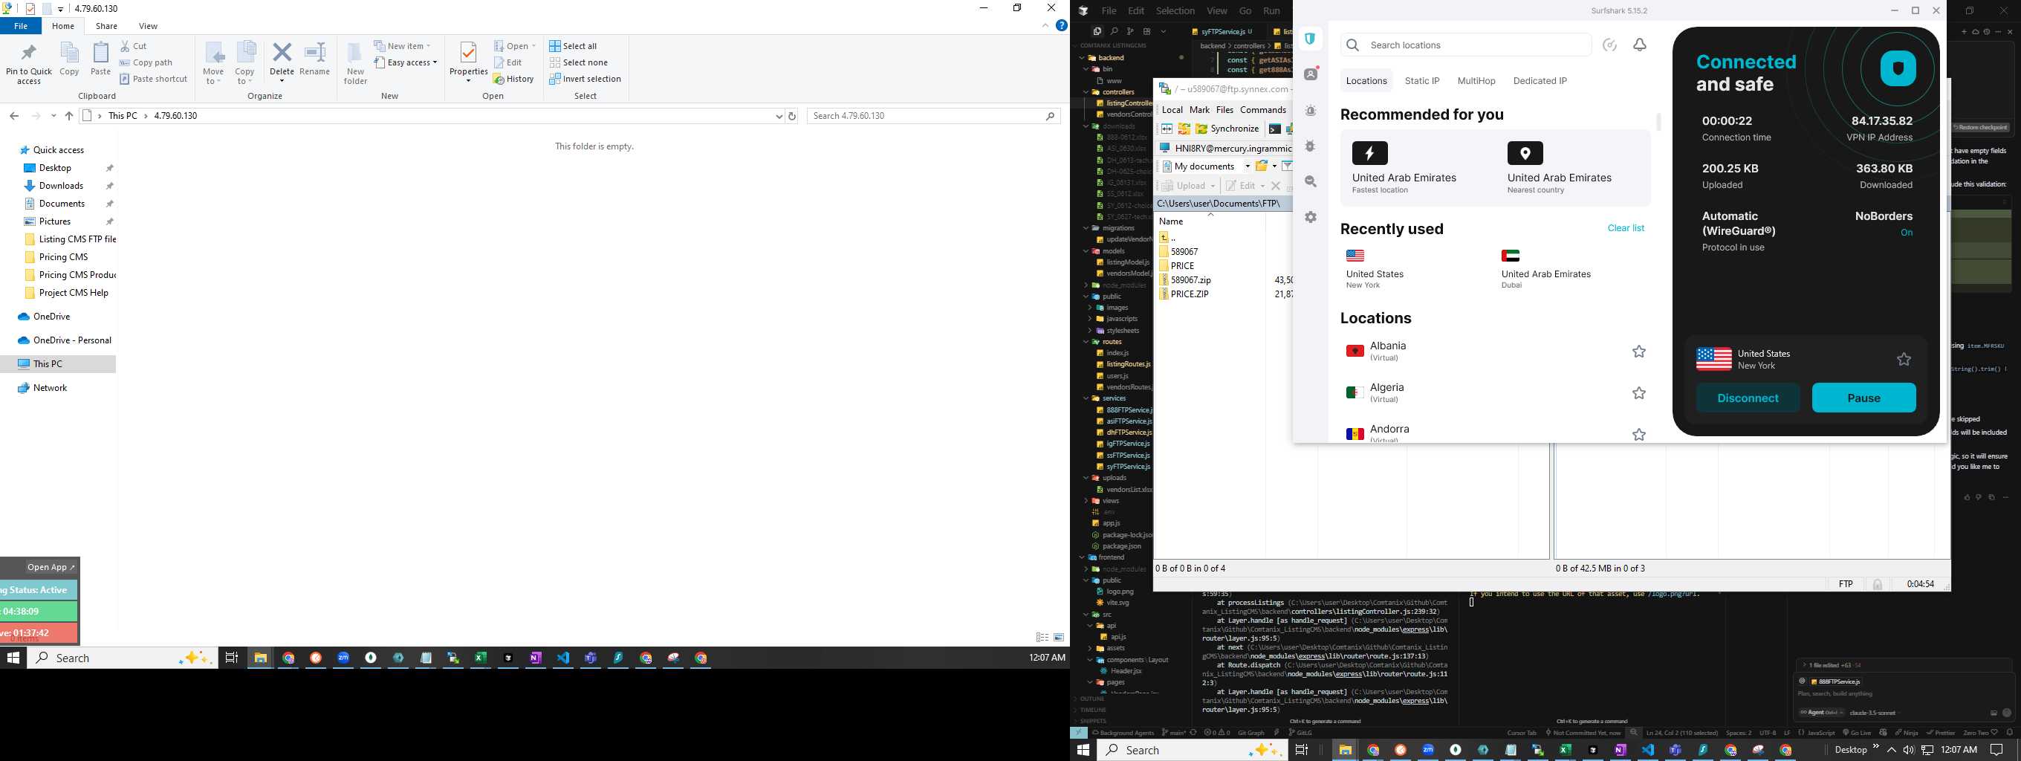Image resolution: width=2021 pixels, height=761 pixels.
Task: Click the speed test gauge icon in Surfshark
Action: coord(1610,45)
